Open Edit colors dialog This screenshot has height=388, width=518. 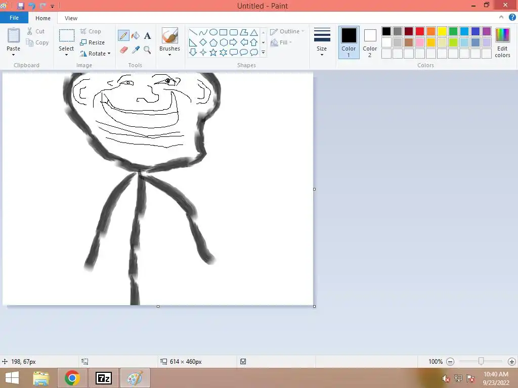[502, 42]
